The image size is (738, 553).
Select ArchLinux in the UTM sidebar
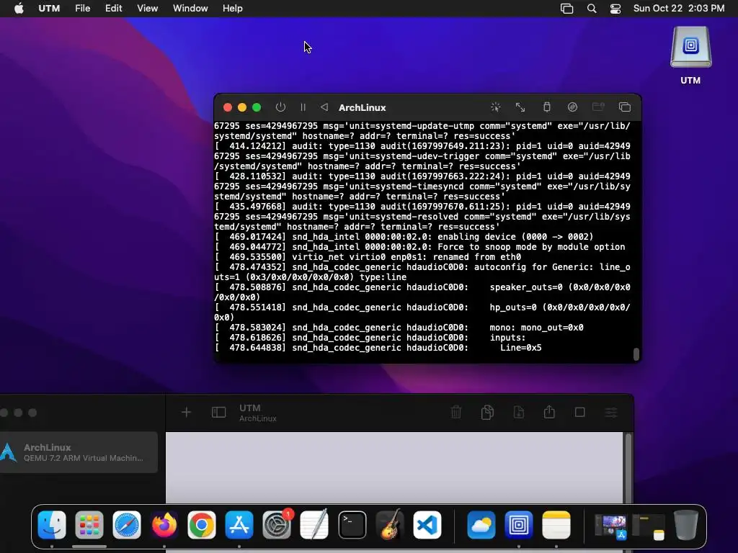tap(78, 452)
